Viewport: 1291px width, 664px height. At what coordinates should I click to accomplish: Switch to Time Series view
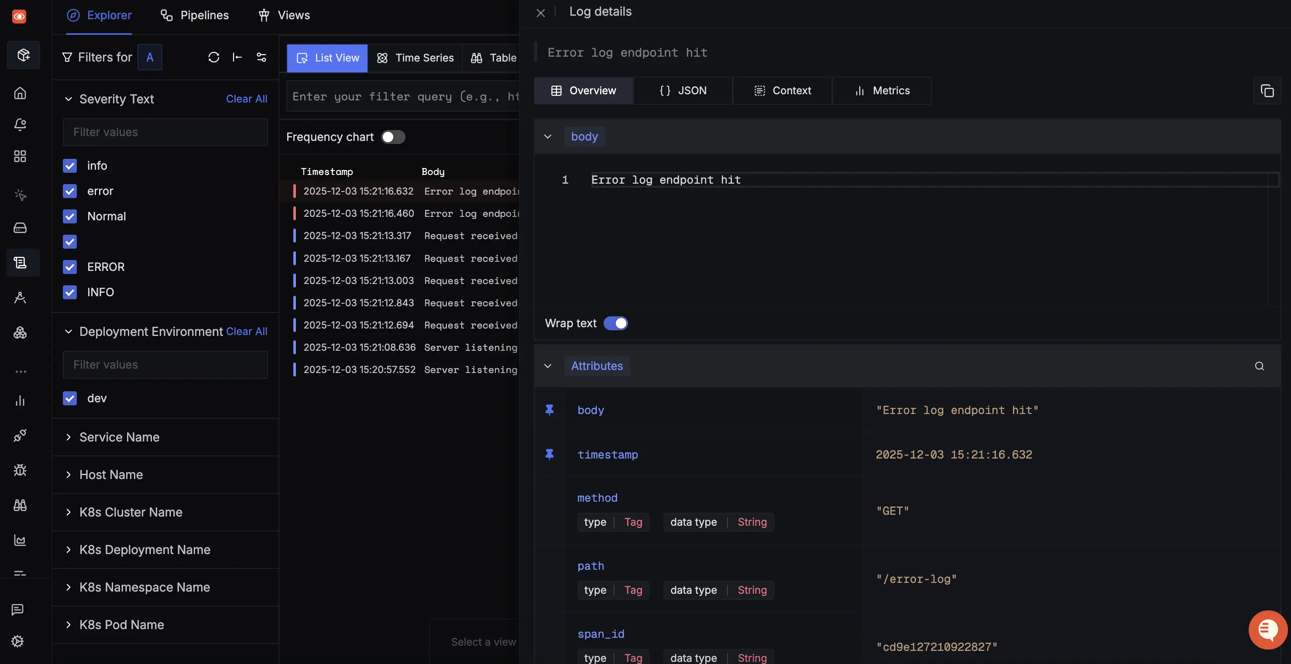pyautogui.click(x=415, y=58)
